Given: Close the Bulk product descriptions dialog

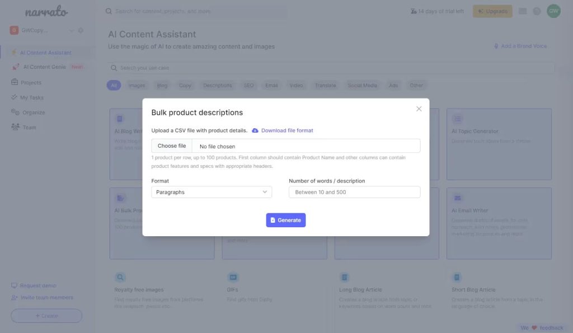Looking at the screenshot, I should tap(419, 109).
